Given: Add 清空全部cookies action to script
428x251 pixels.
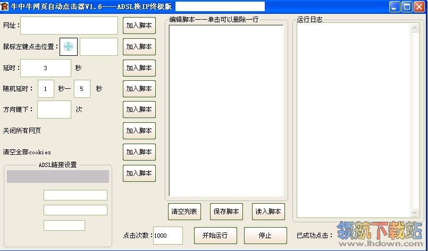Looking at the screenshot, I should pos(139,152).
